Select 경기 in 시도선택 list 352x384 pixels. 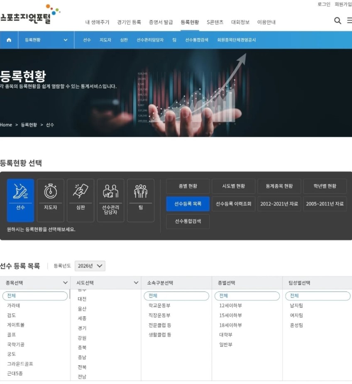82,328
